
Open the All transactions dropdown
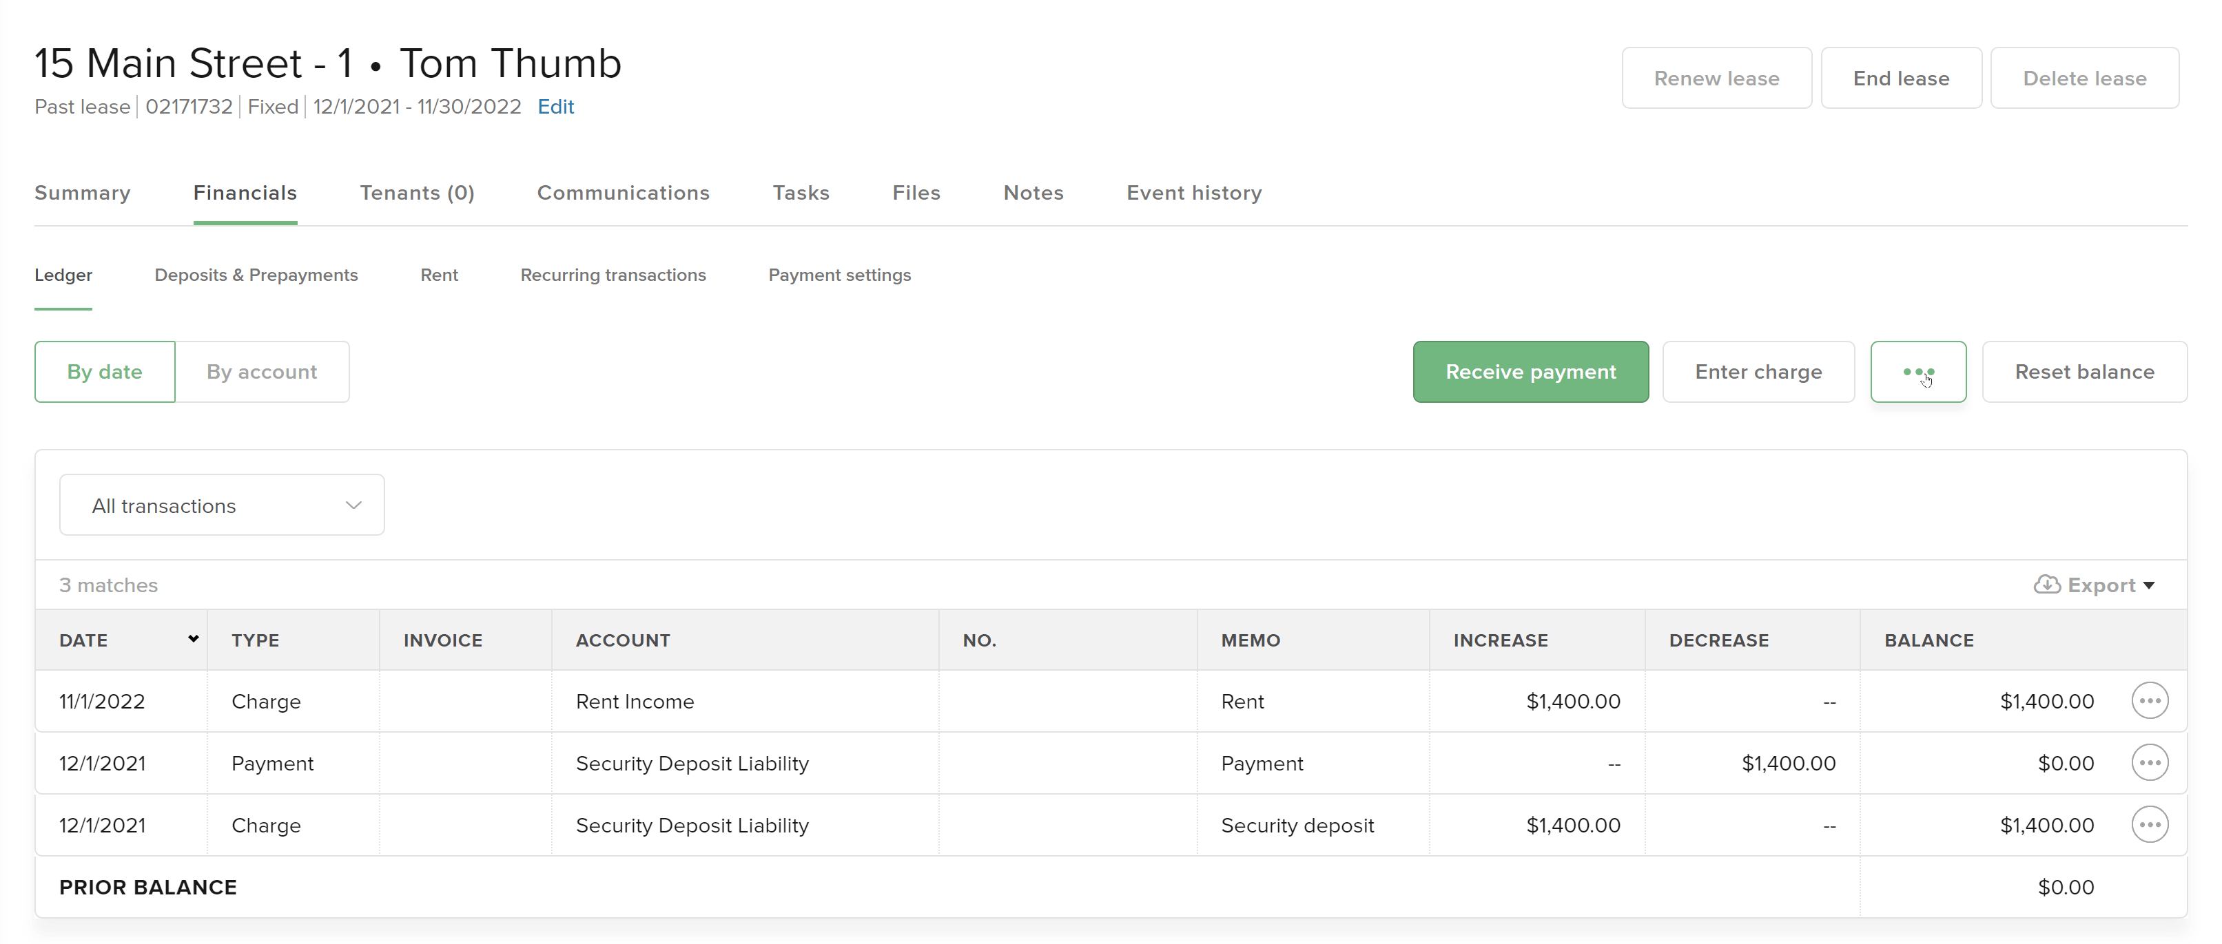coord(220,504)
